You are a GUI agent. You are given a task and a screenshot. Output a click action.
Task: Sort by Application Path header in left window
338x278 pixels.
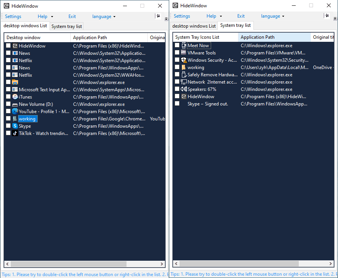109,38
